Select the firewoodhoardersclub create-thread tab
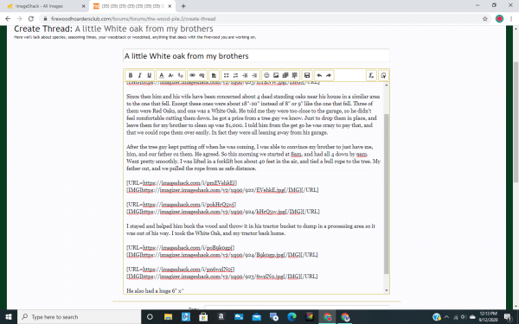The width and height of the screenshot is (519, 324). click(x=132, y=6)
